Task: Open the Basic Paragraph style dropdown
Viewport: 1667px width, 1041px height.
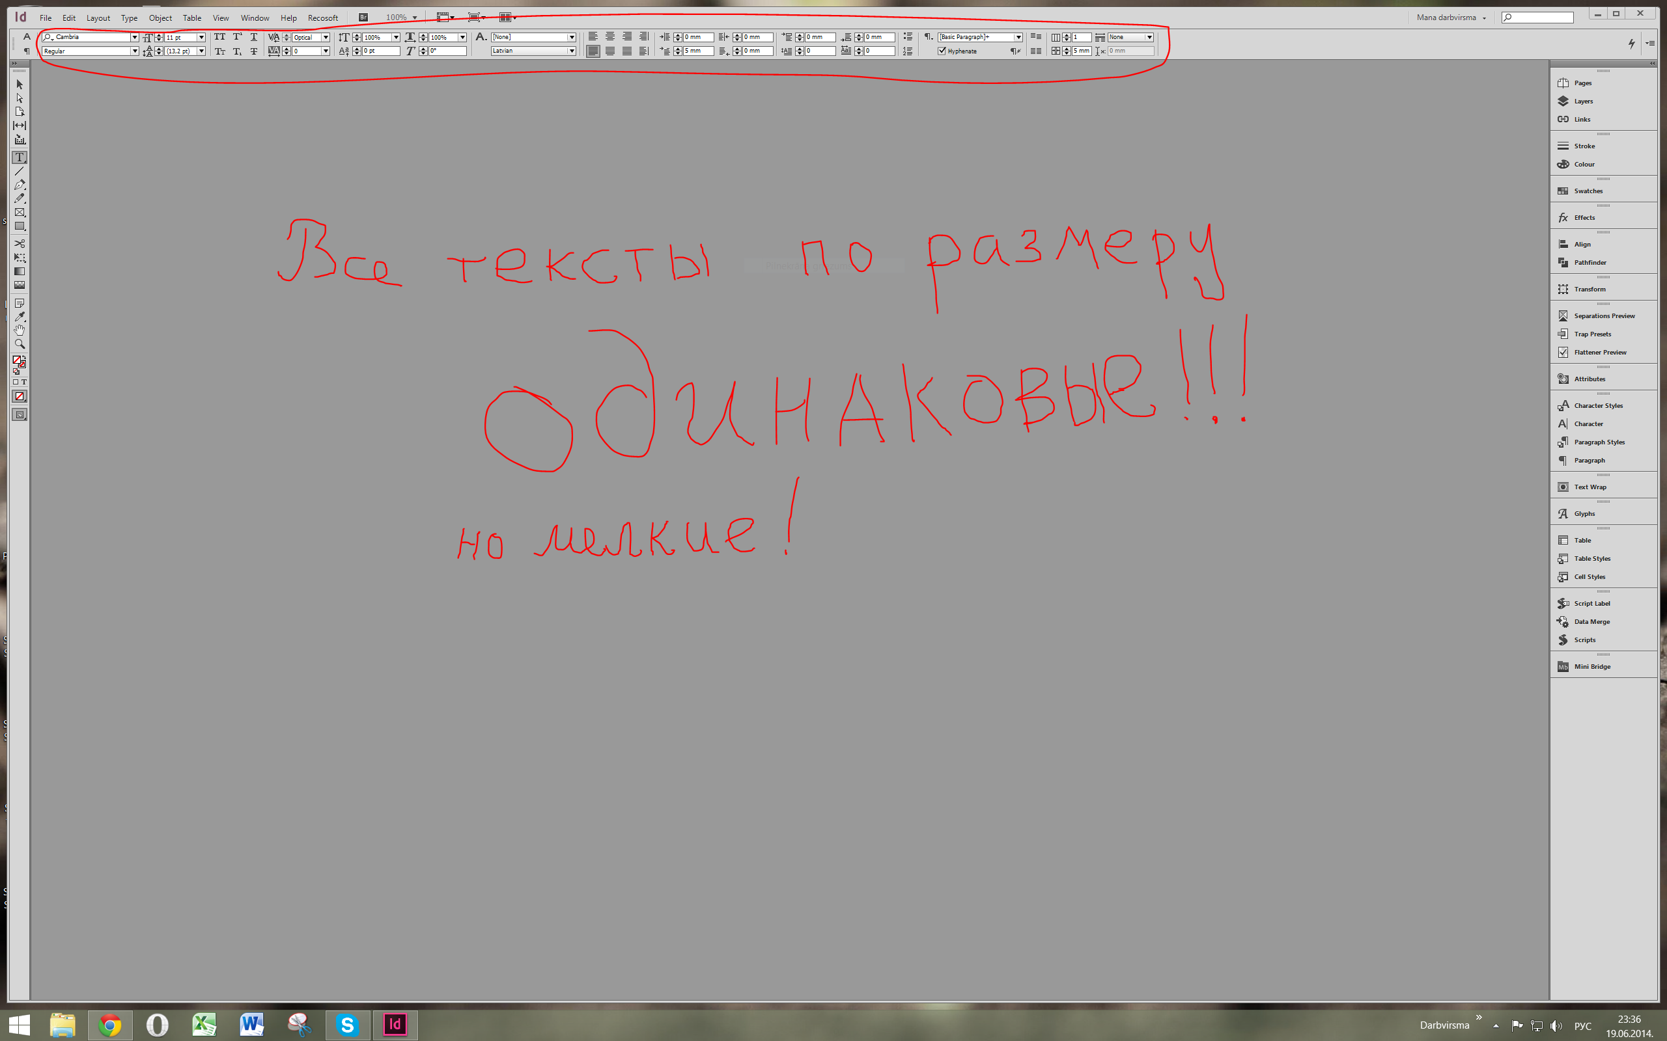Action: 1018,37
